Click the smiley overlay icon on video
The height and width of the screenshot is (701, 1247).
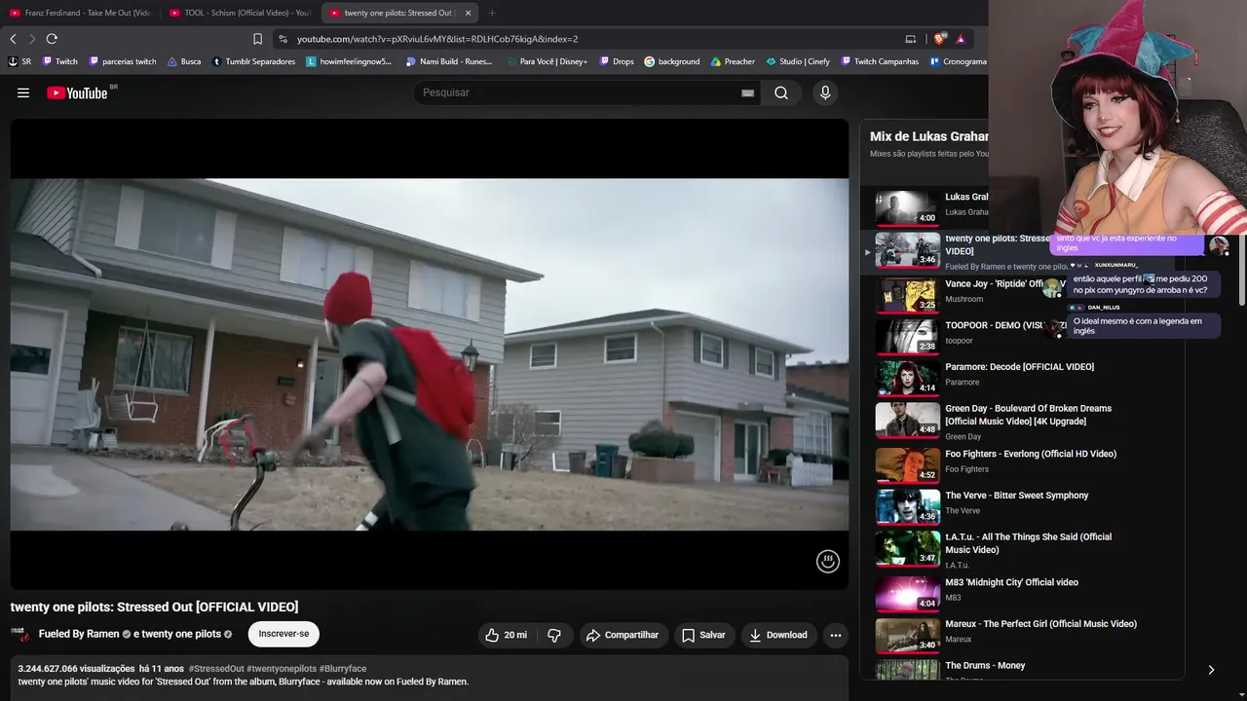pos(827,561)
